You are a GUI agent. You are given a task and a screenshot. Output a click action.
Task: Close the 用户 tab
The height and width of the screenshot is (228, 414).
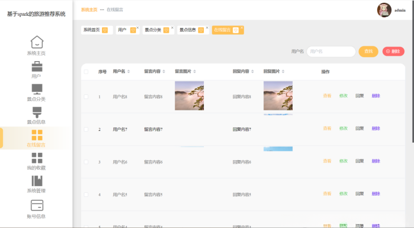pyautogui.click(x=138, y=28)
